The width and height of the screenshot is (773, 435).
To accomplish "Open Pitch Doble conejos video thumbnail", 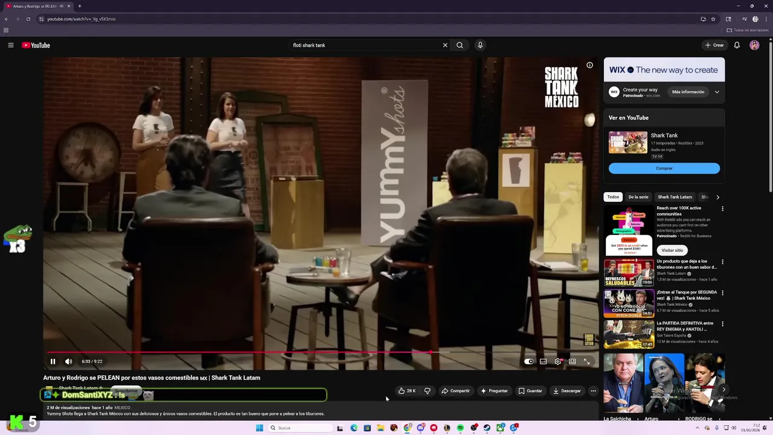I will click(x=629, y=304).
